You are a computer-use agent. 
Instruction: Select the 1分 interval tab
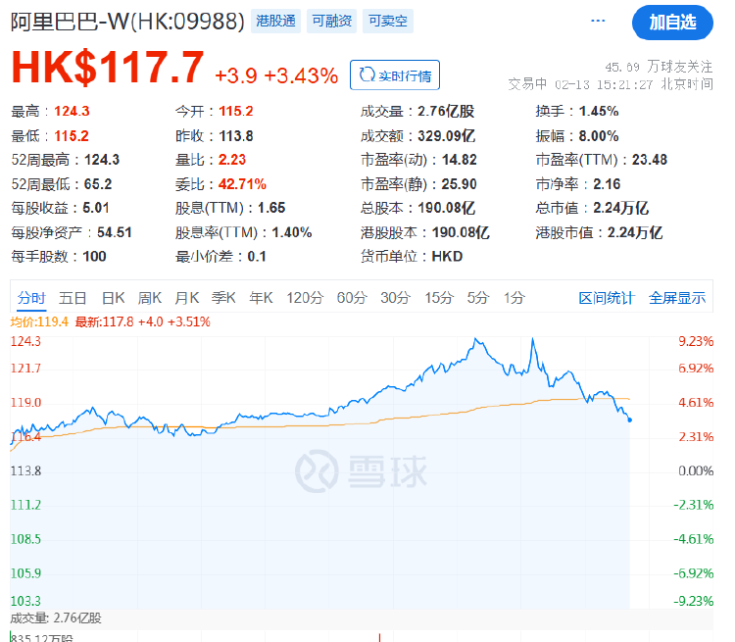514,298
